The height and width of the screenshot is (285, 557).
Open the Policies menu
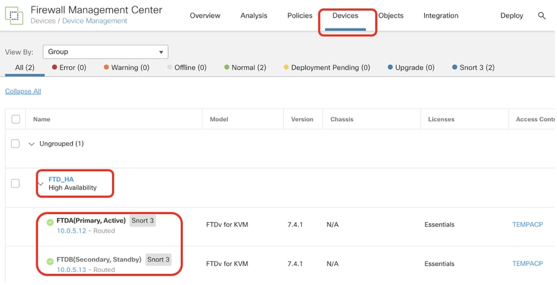tap(300, 16)
